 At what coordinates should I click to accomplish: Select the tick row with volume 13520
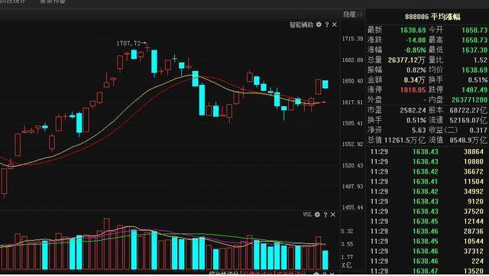coord(427,271)
